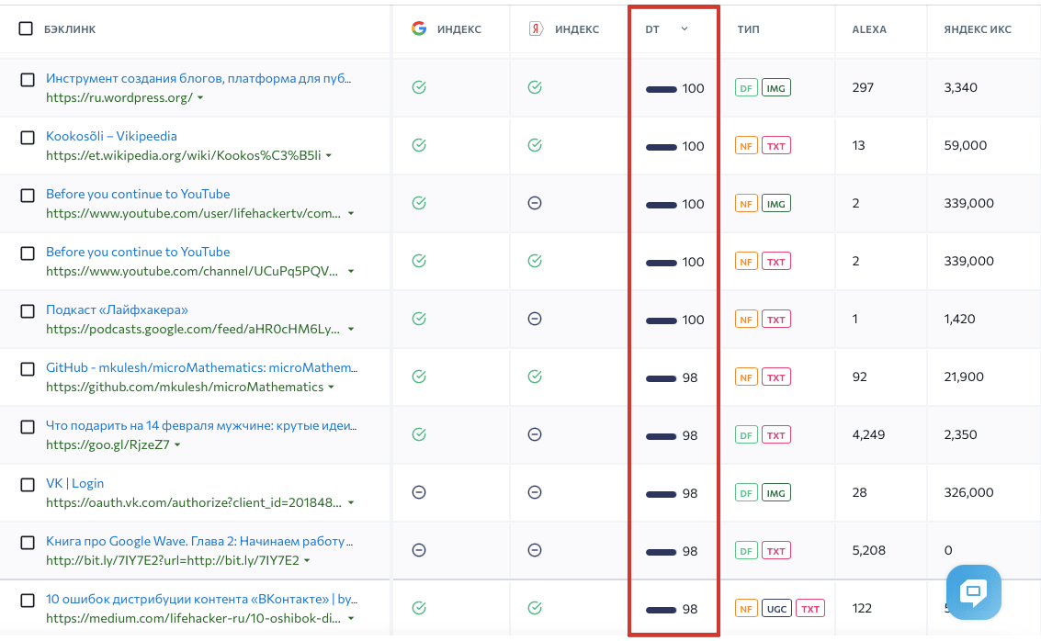Click Google index icon for Kookosõli Vikipeedia row
The height and width of the screenshot is (641, 1041).
pos(419,145)
